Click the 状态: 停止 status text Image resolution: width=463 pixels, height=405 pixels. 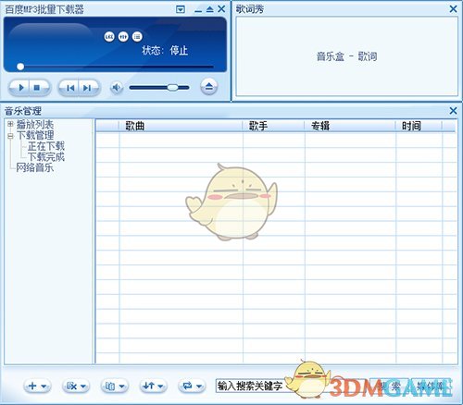point(165,50)
